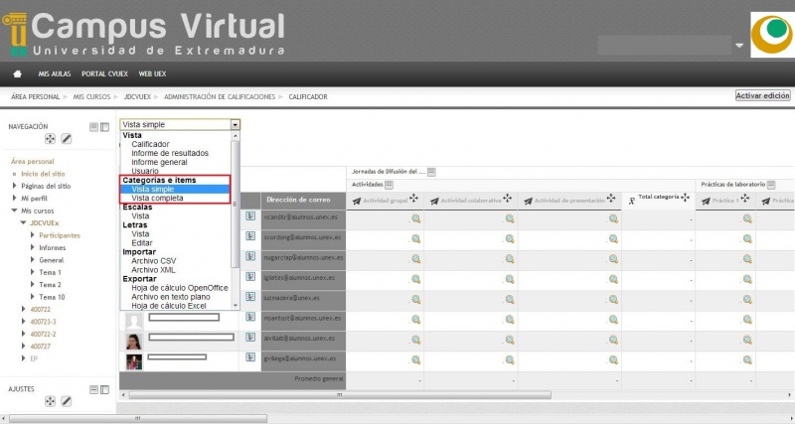Hide the Navegación block using the minus icon
The width and height of the screenshot is (795, 424).
[x=93, y=127]
